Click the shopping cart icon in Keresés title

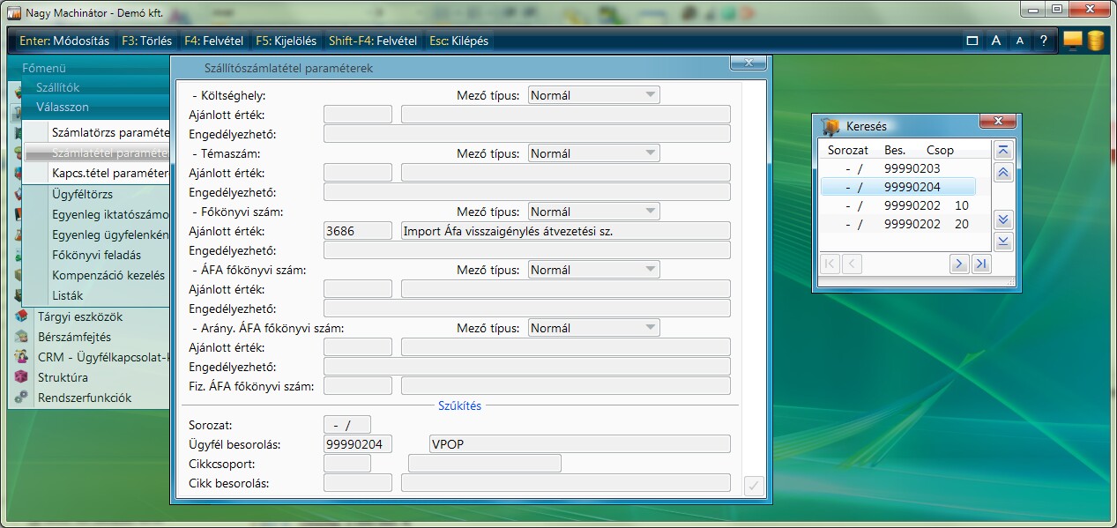tap(829, 126)
